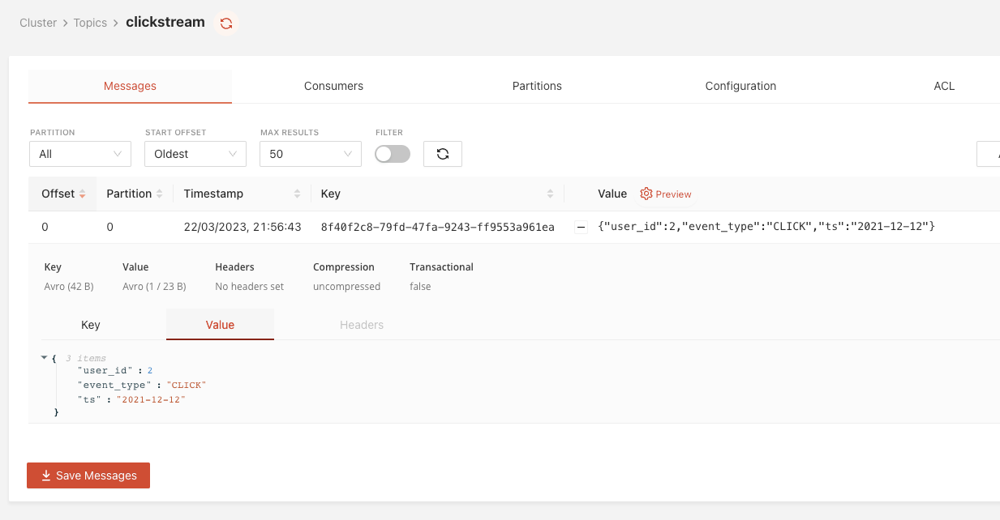The image size is (1000, 520).
Task: Collapse the JSON object with the disclosure triangle
Action: click(45, 357)
